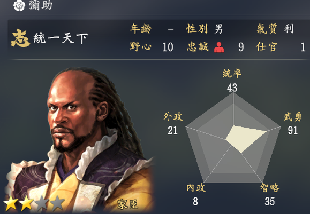The image size is (310, 214).
Task: Click the first gold star rating
Action: tap(11, 203)
